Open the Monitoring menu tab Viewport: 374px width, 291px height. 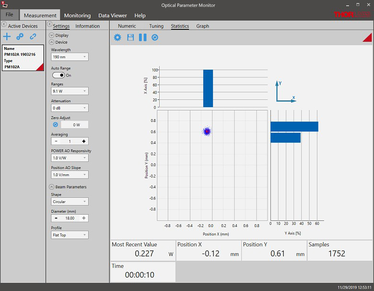click(x=77, y=15)
